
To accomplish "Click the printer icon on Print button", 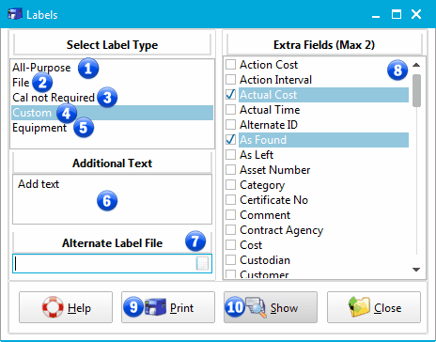I will tap(155, 307).
